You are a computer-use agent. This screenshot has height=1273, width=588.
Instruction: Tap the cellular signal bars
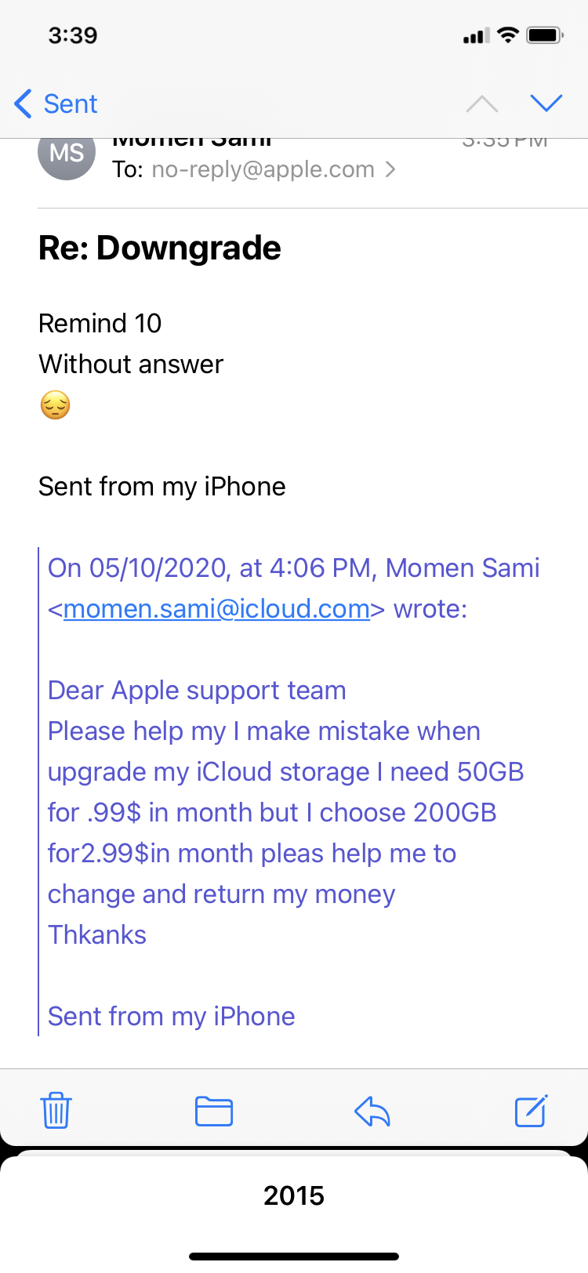(475, 36)
